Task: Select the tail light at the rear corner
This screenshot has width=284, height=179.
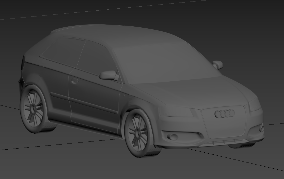Action: (x=23, y=63)
